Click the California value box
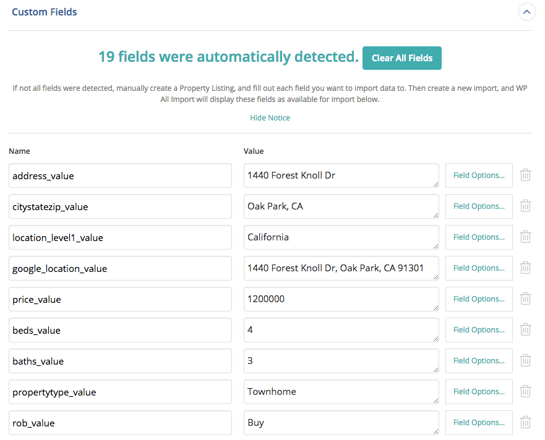 click(x=341, y=237)
